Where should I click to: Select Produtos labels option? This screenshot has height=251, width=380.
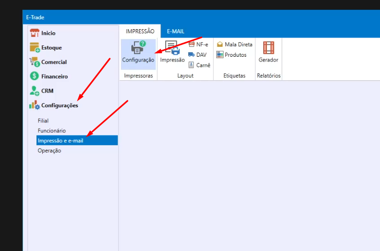(x=231, y=55)
